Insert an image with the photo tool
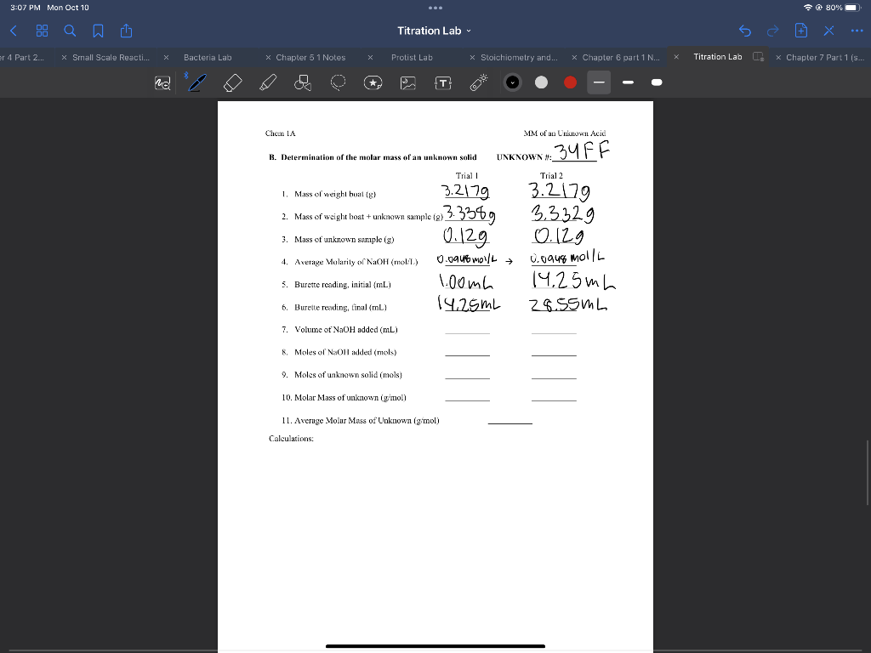Screen dimensions: 871x653 [x=409, y=82]
